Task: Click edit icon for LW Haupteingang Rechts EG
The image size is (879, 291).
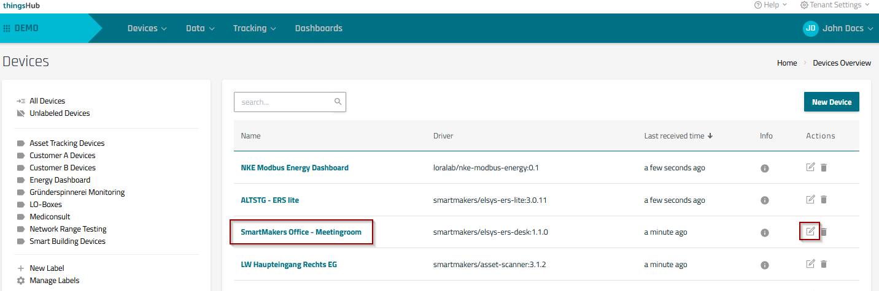Action: pyautogui.click(x=810, y=264)
